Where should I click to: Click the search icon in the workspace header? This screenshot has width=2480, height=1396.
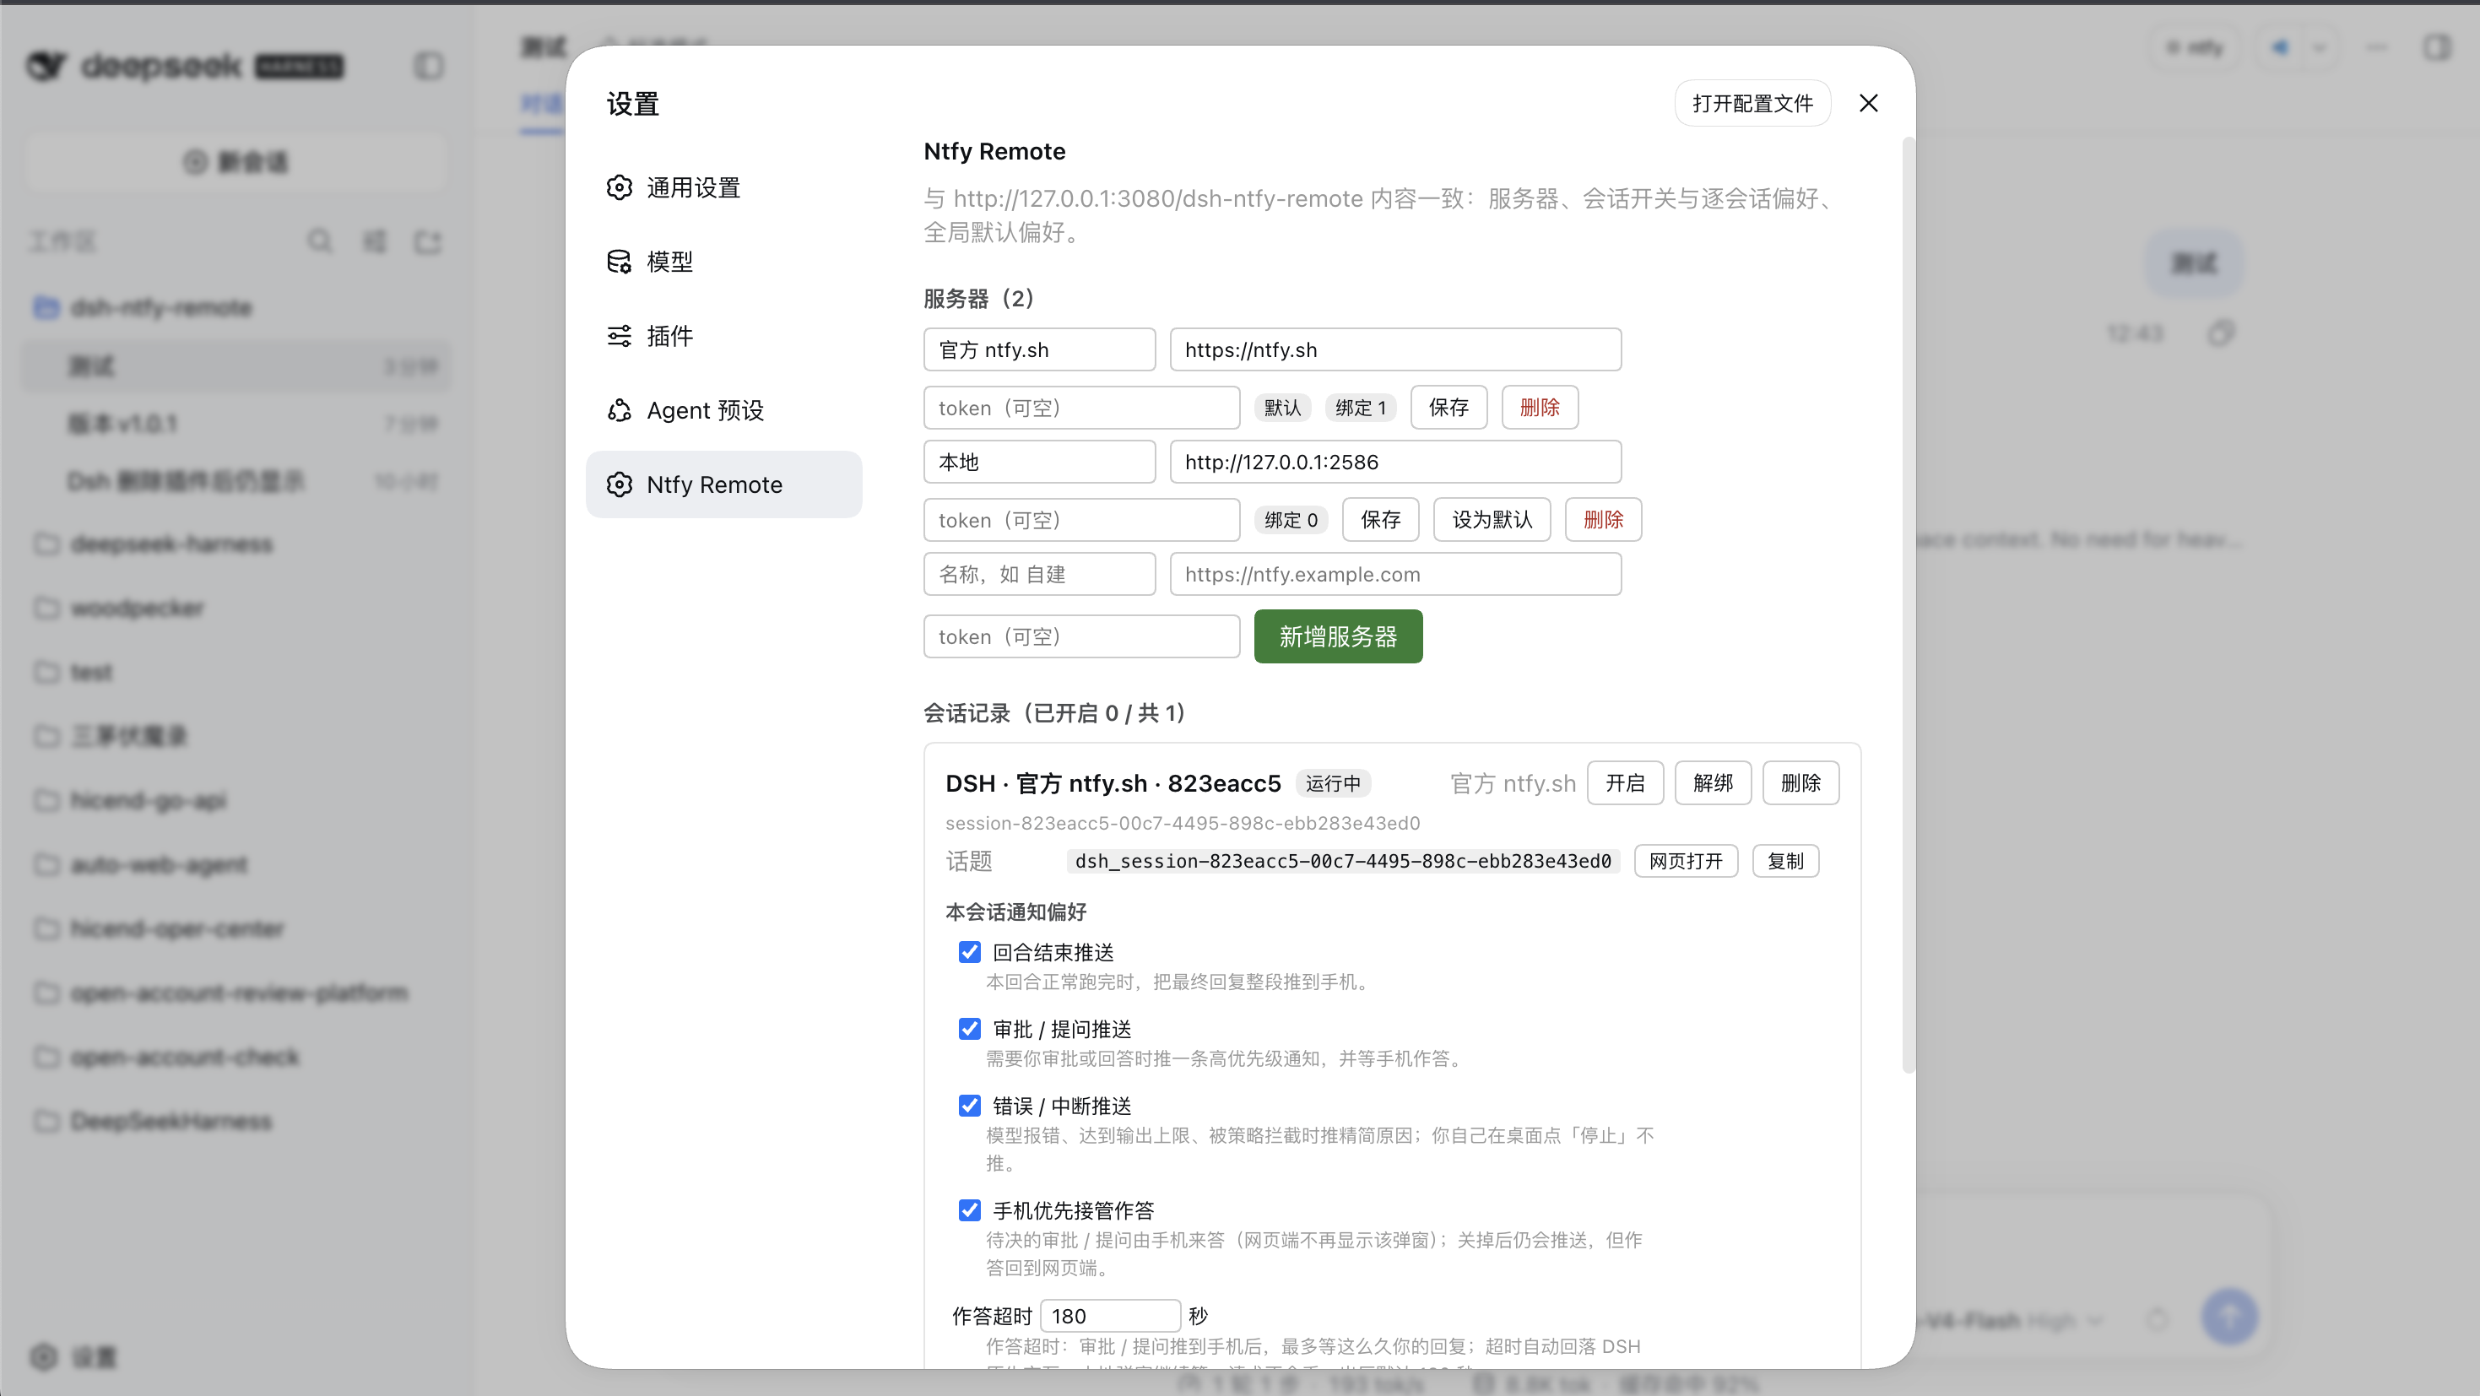(x=320, y=241)
